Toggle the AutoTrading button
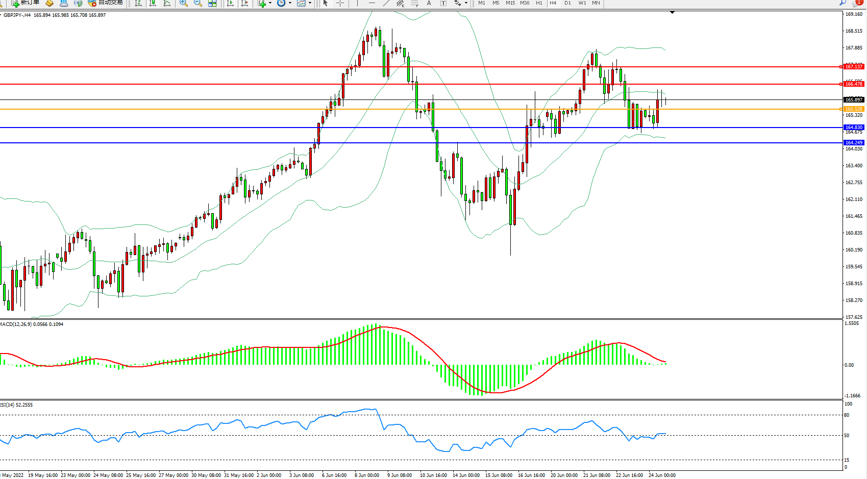Image resolution: width=867 pixels, height=479 pixels. [105, 3]
